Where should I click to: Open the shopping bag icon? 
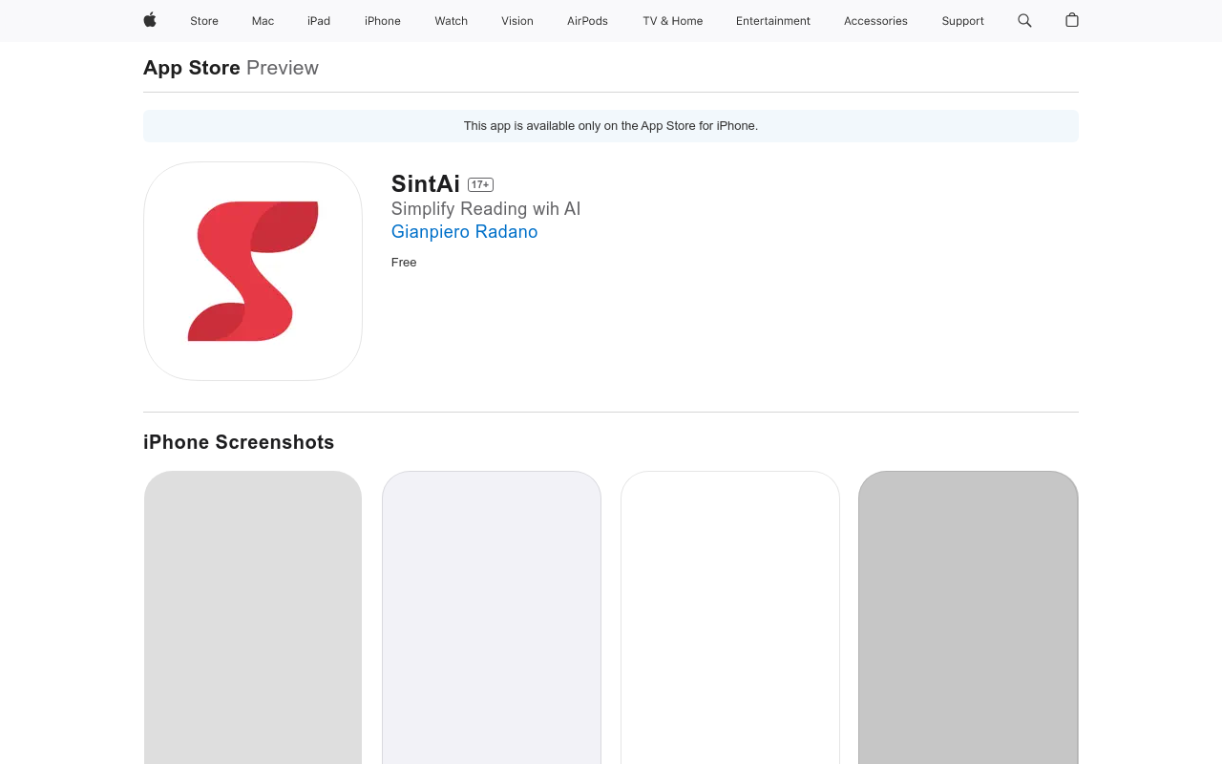(x=1072, y=20)
